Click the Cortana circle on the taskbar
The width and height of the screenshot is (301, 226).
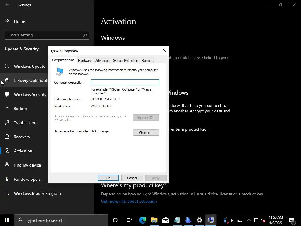[115, 220]
